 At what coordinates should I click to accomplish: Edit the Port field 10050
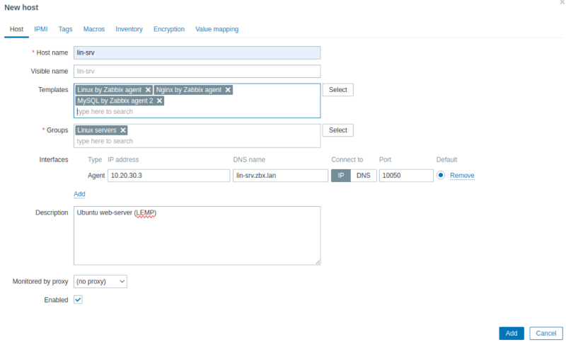[406, 176]
